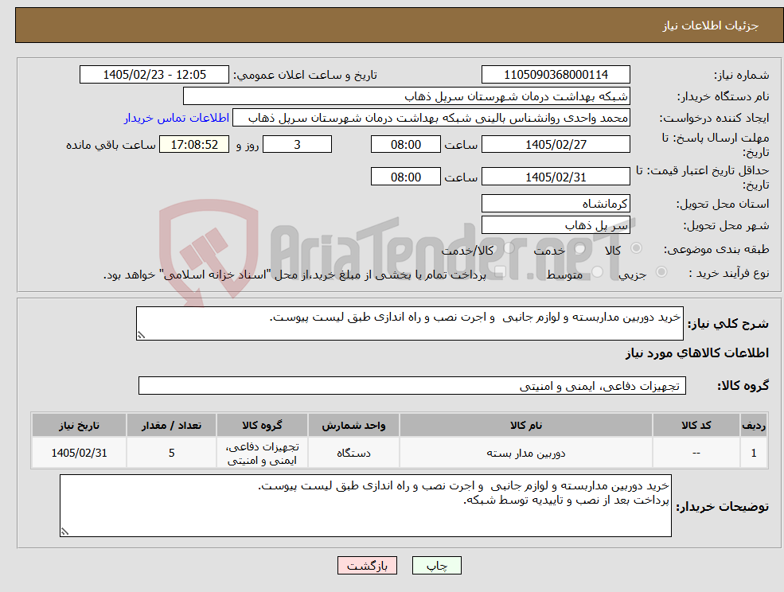The image size is (784, 592).
Task: Select the کالا radio button
Action: [x=636, y=248]
